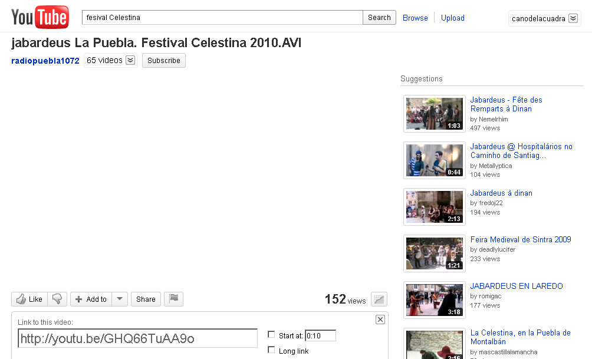The image size is (592, 359).
Task: Click the empty video player area
Action: (x=200, y=180)
